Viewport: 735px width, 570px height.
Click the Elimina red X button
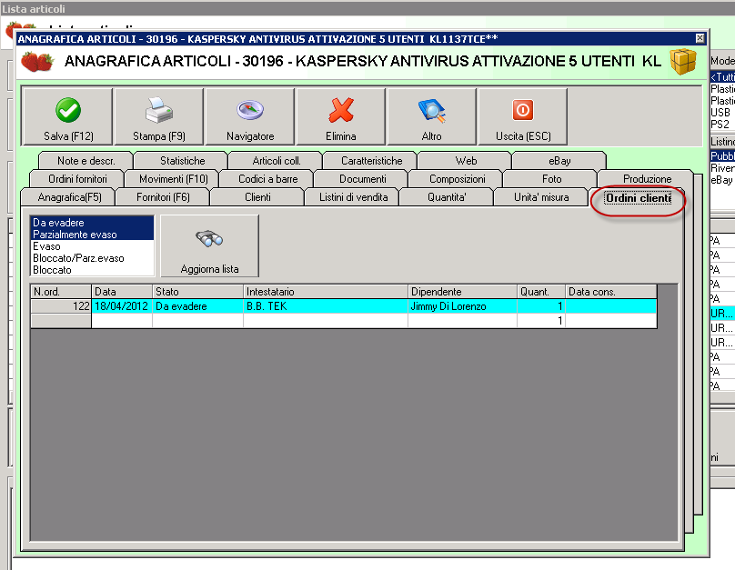click(x=341, y=116)
